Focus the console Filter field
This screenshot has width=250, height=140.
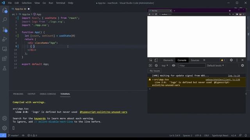click(x=192, y=66)
